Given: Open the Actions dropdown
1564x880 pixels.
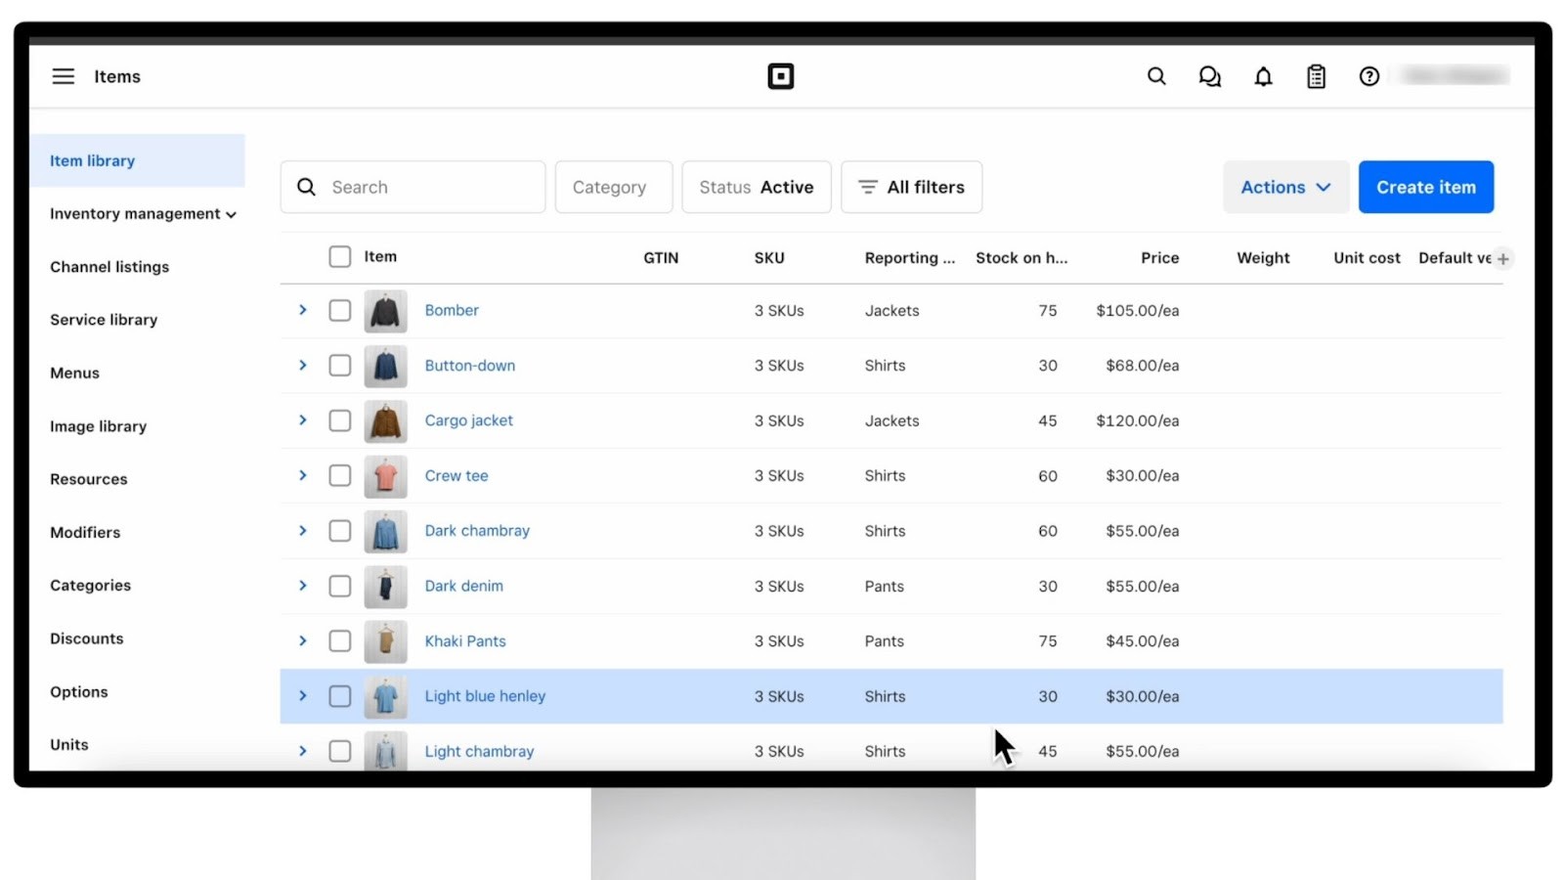Looking at the screenshot, I should pyautogui.click(x=1285, y=187).
